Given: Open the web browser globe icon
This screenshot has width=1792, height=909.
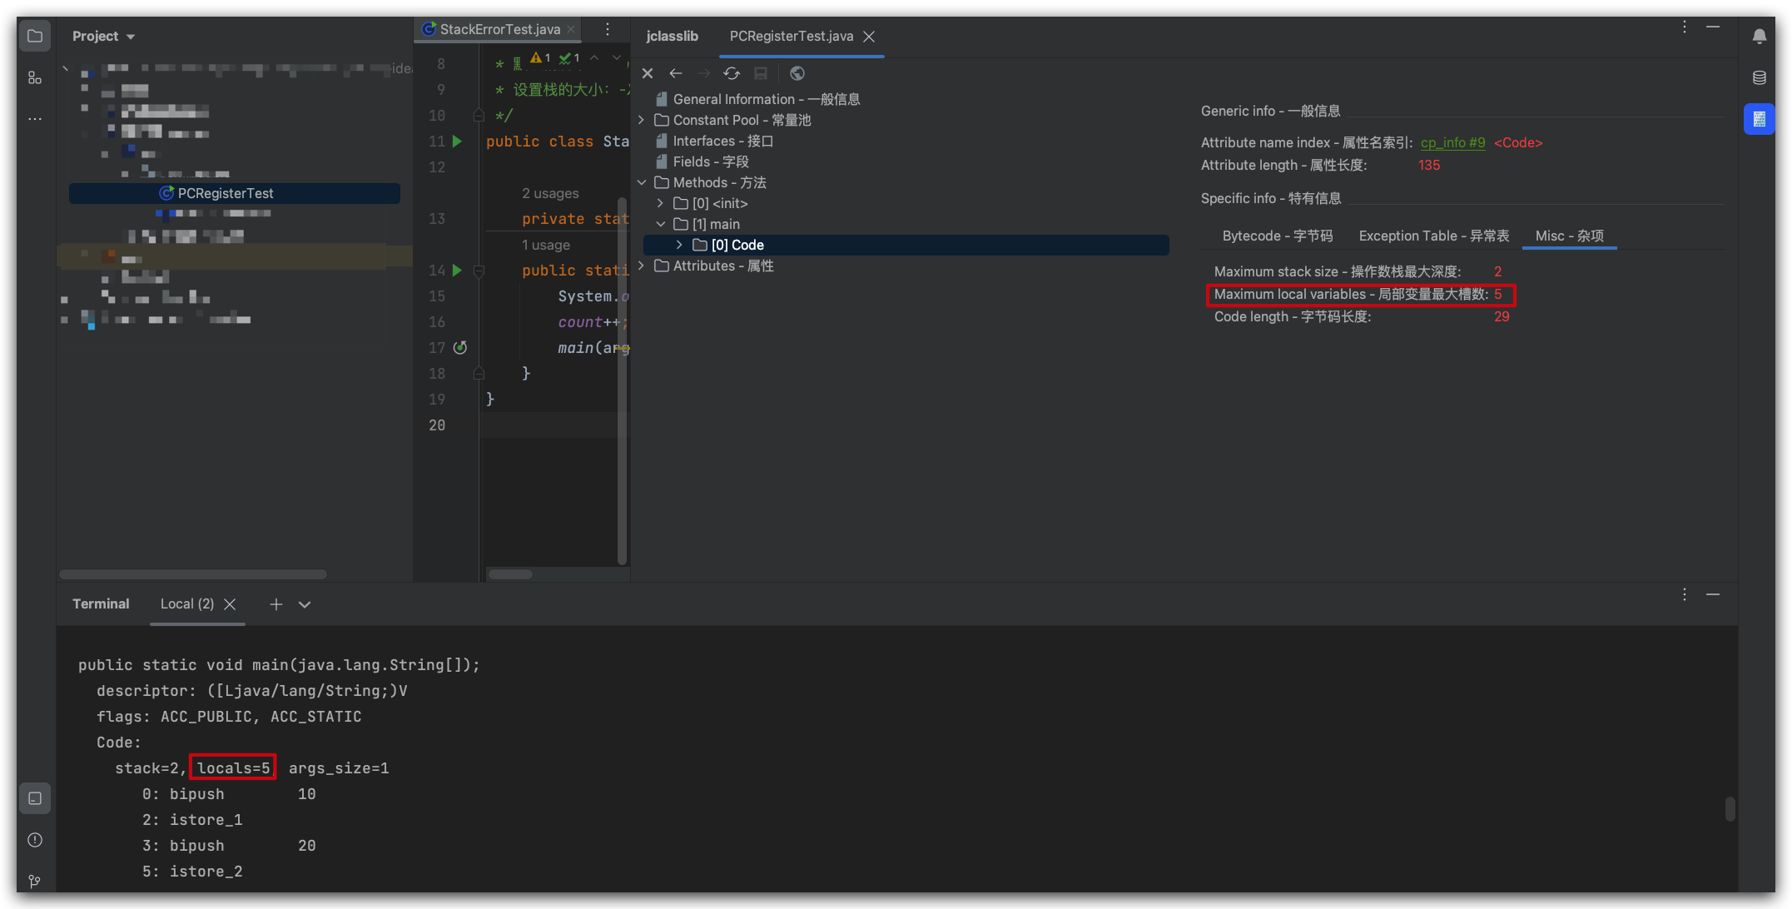Looking at the screenshot, I should 797,73.
